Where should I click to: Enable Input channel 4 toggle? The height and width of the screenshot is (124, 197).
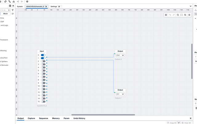[43, 68]
